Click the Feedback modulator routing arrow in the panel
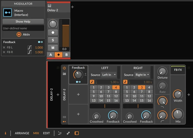Image resolution: width=193 pixels, height=138 pixels. [x=40, y=42]
